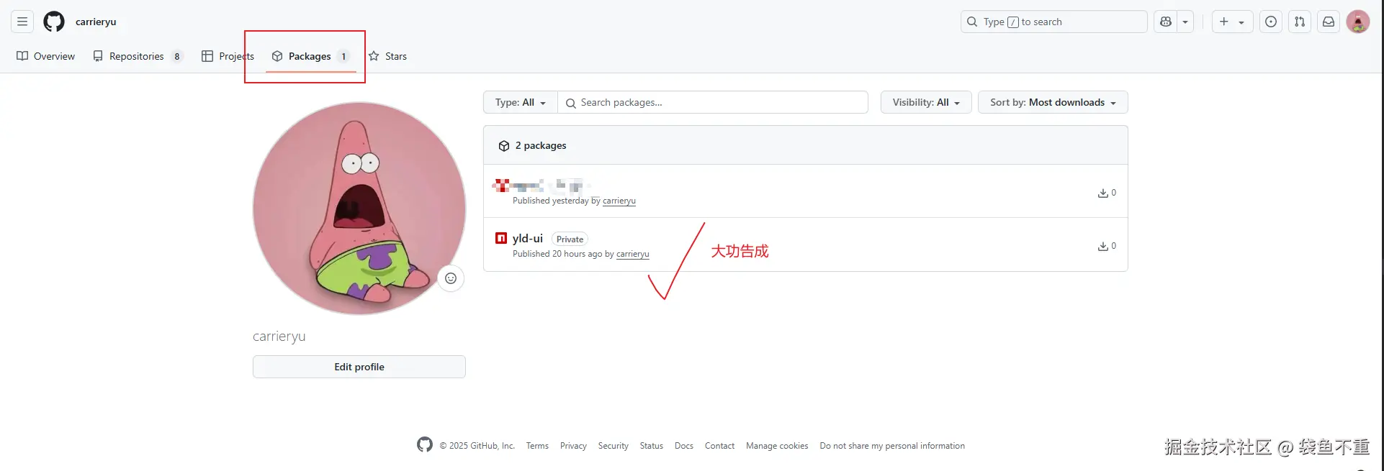Open the yld-ui package link
Screen dimensions: 1384x471
click(528, 238)
